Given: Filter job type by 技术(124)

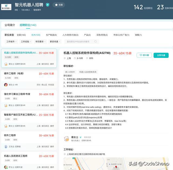Looking at the screenshot, I should (36, 35).
